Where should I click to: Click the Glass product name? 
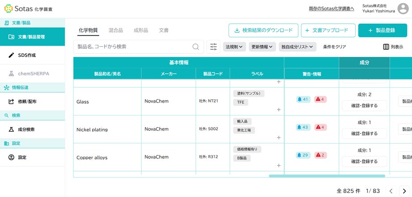pyautogui.click(x=82, y=102)
